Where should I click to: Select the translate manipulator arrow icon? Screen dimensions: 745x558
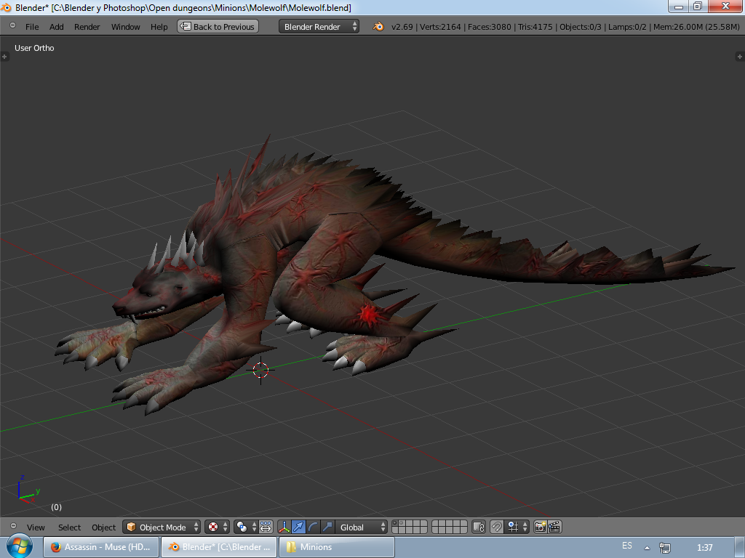coord(298,527)
